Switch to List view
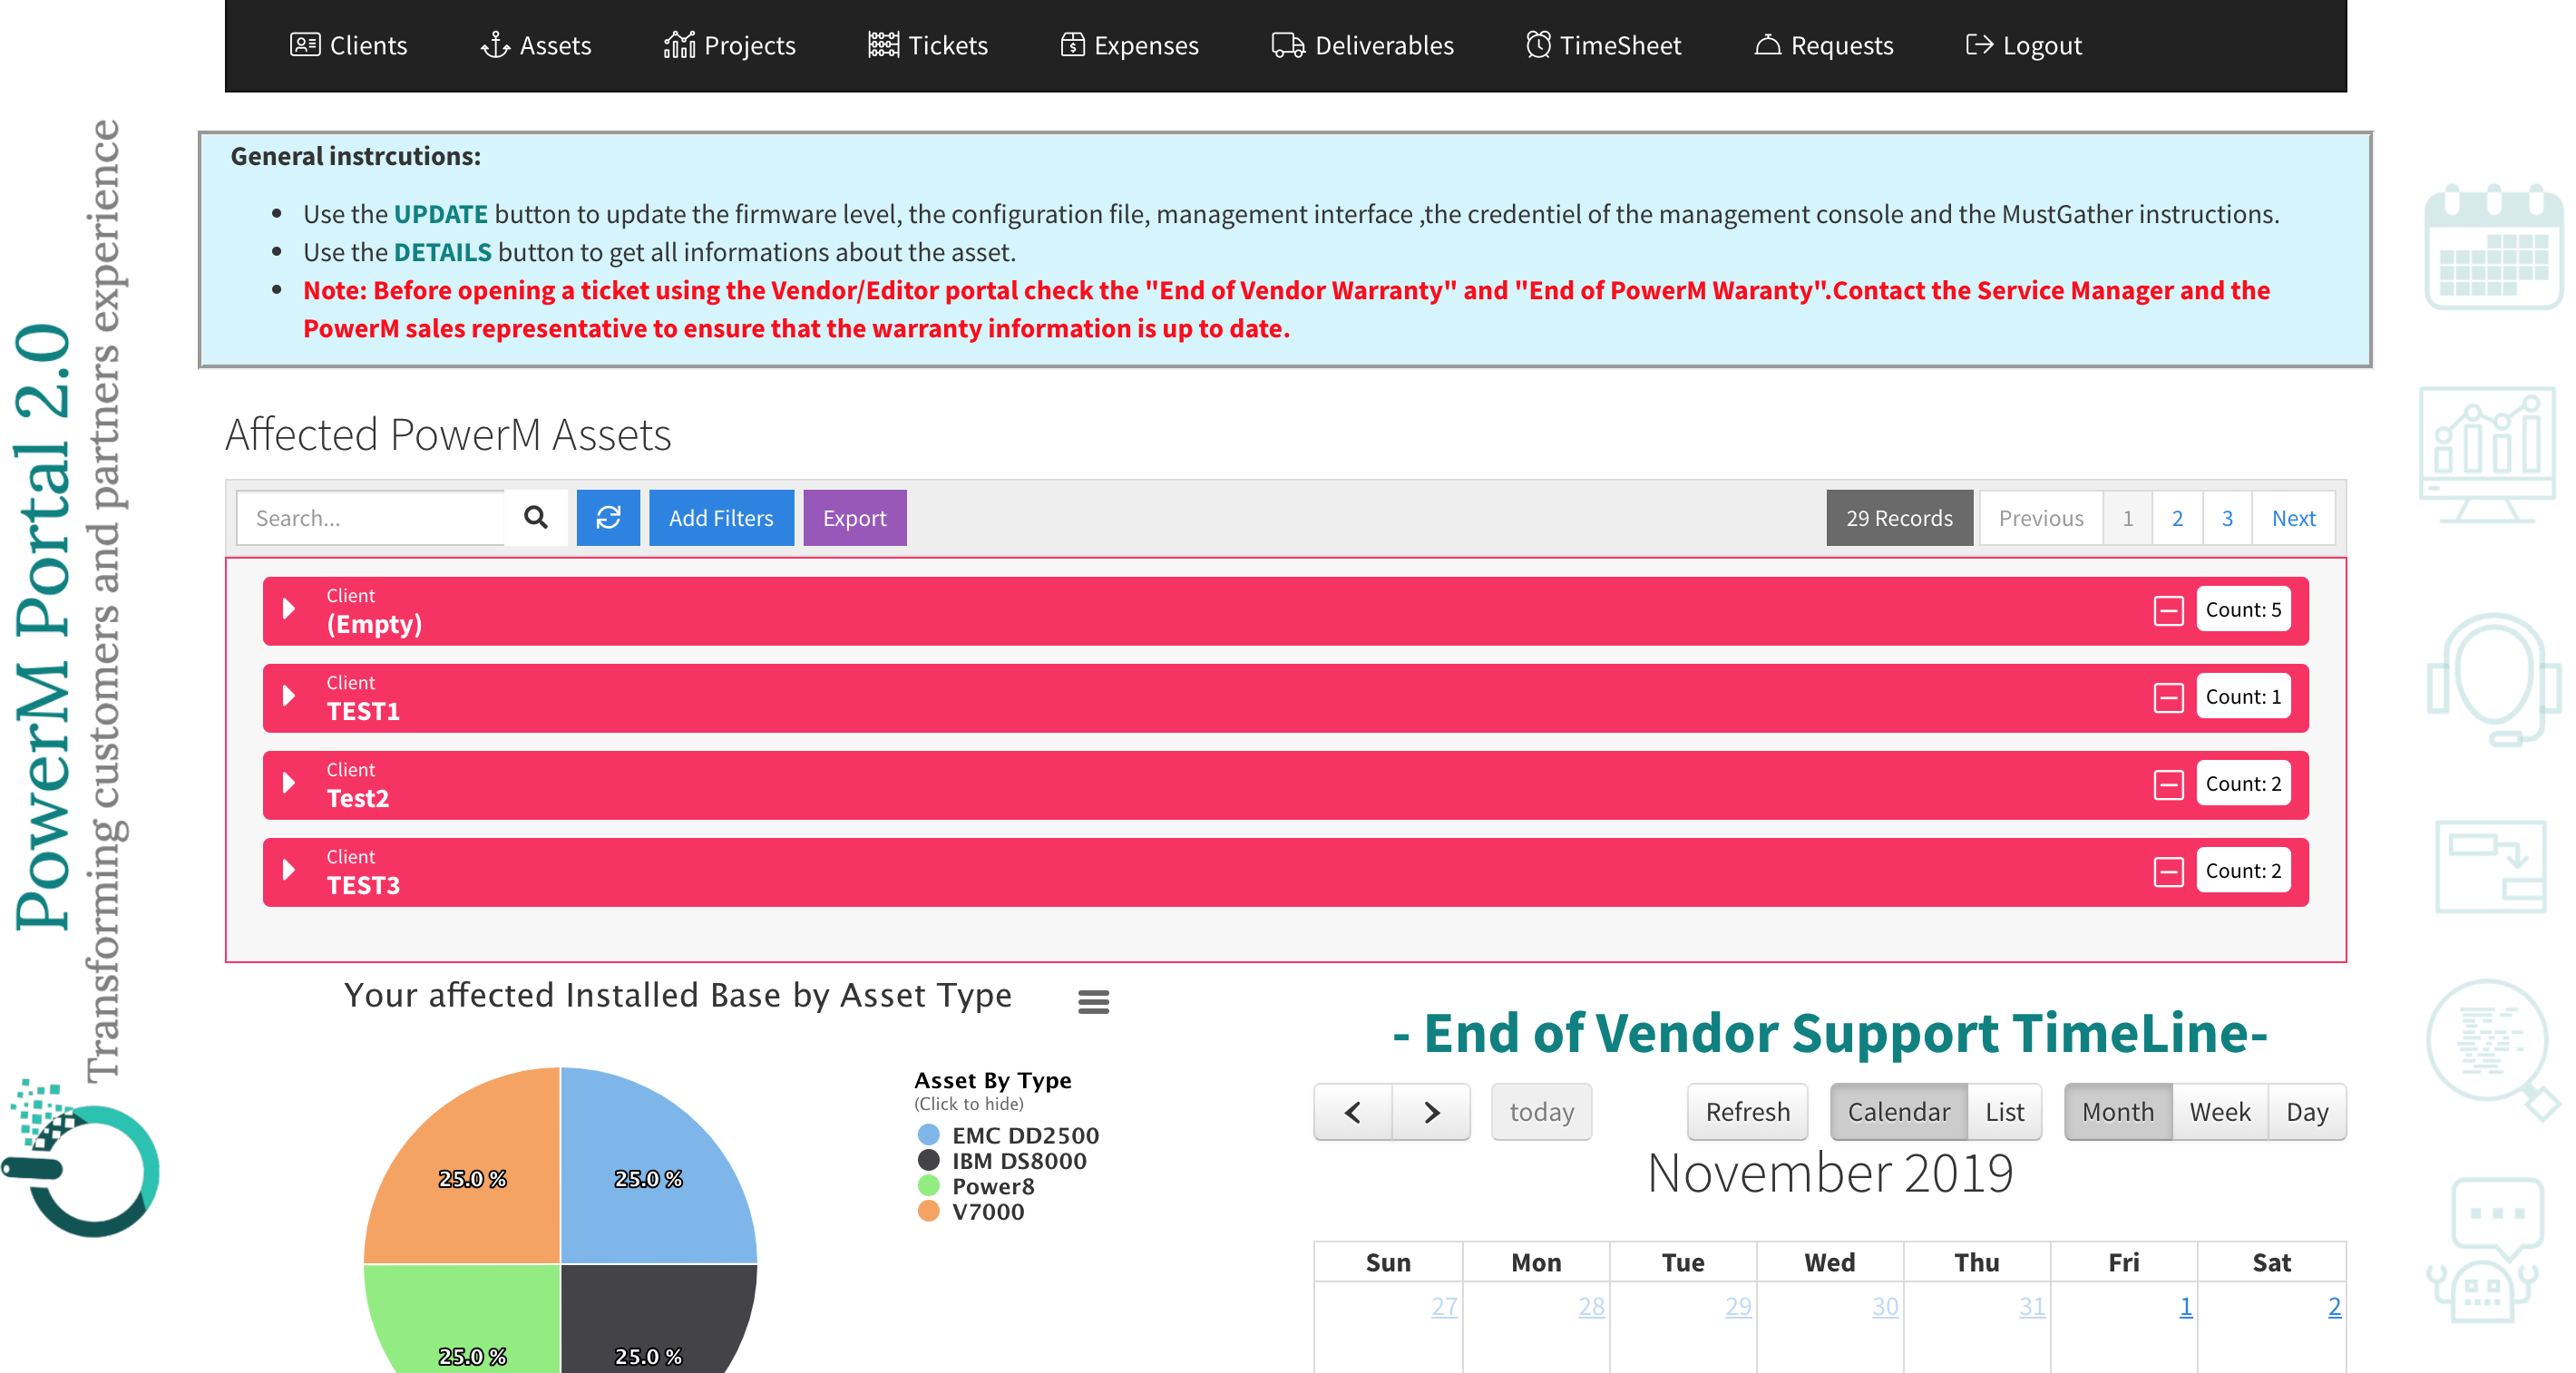 (x=2004, y=1111)
